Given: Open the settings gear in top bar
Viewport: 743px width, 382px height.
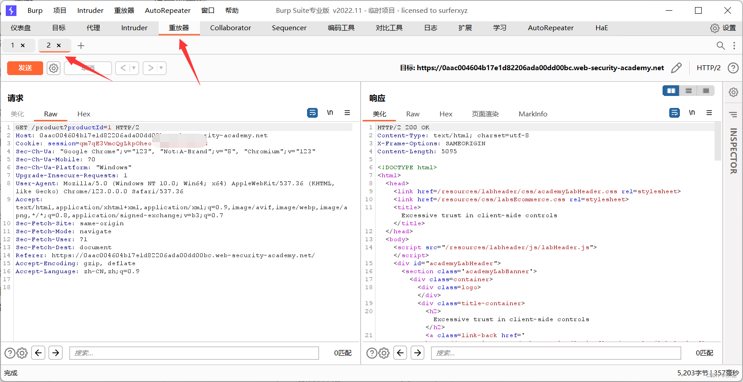Looking at the screenshot, I should [x=715, y=28].
